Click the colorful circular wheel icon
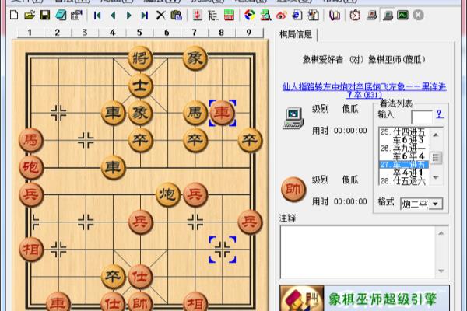The image size is (467, 311). pyautogui.click(x=250, y=15)
